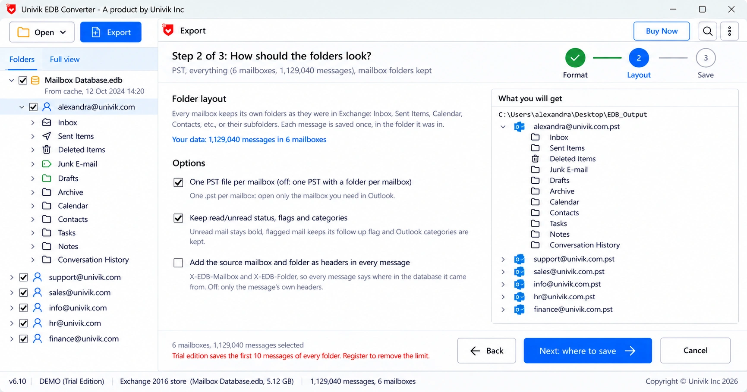Enable adding source mailbox and folder headers

pyautogui.click(x=178, y=263)
